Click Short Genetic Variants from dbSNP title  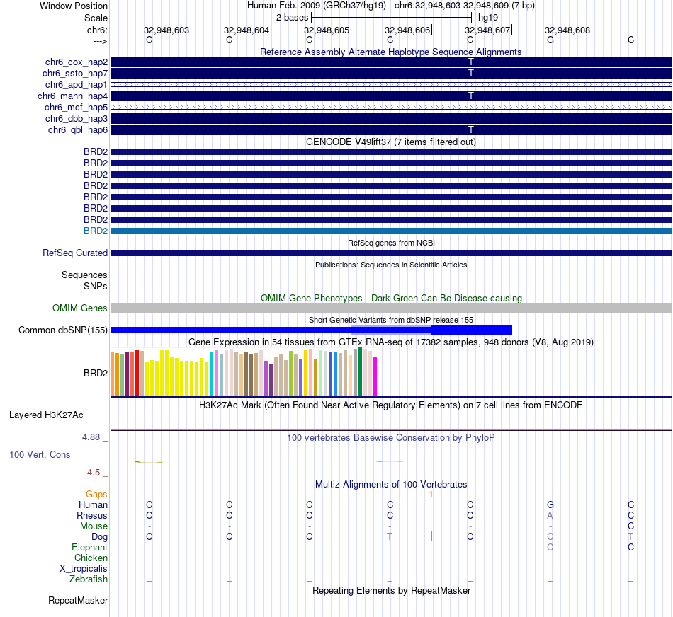tap(391, 320)
